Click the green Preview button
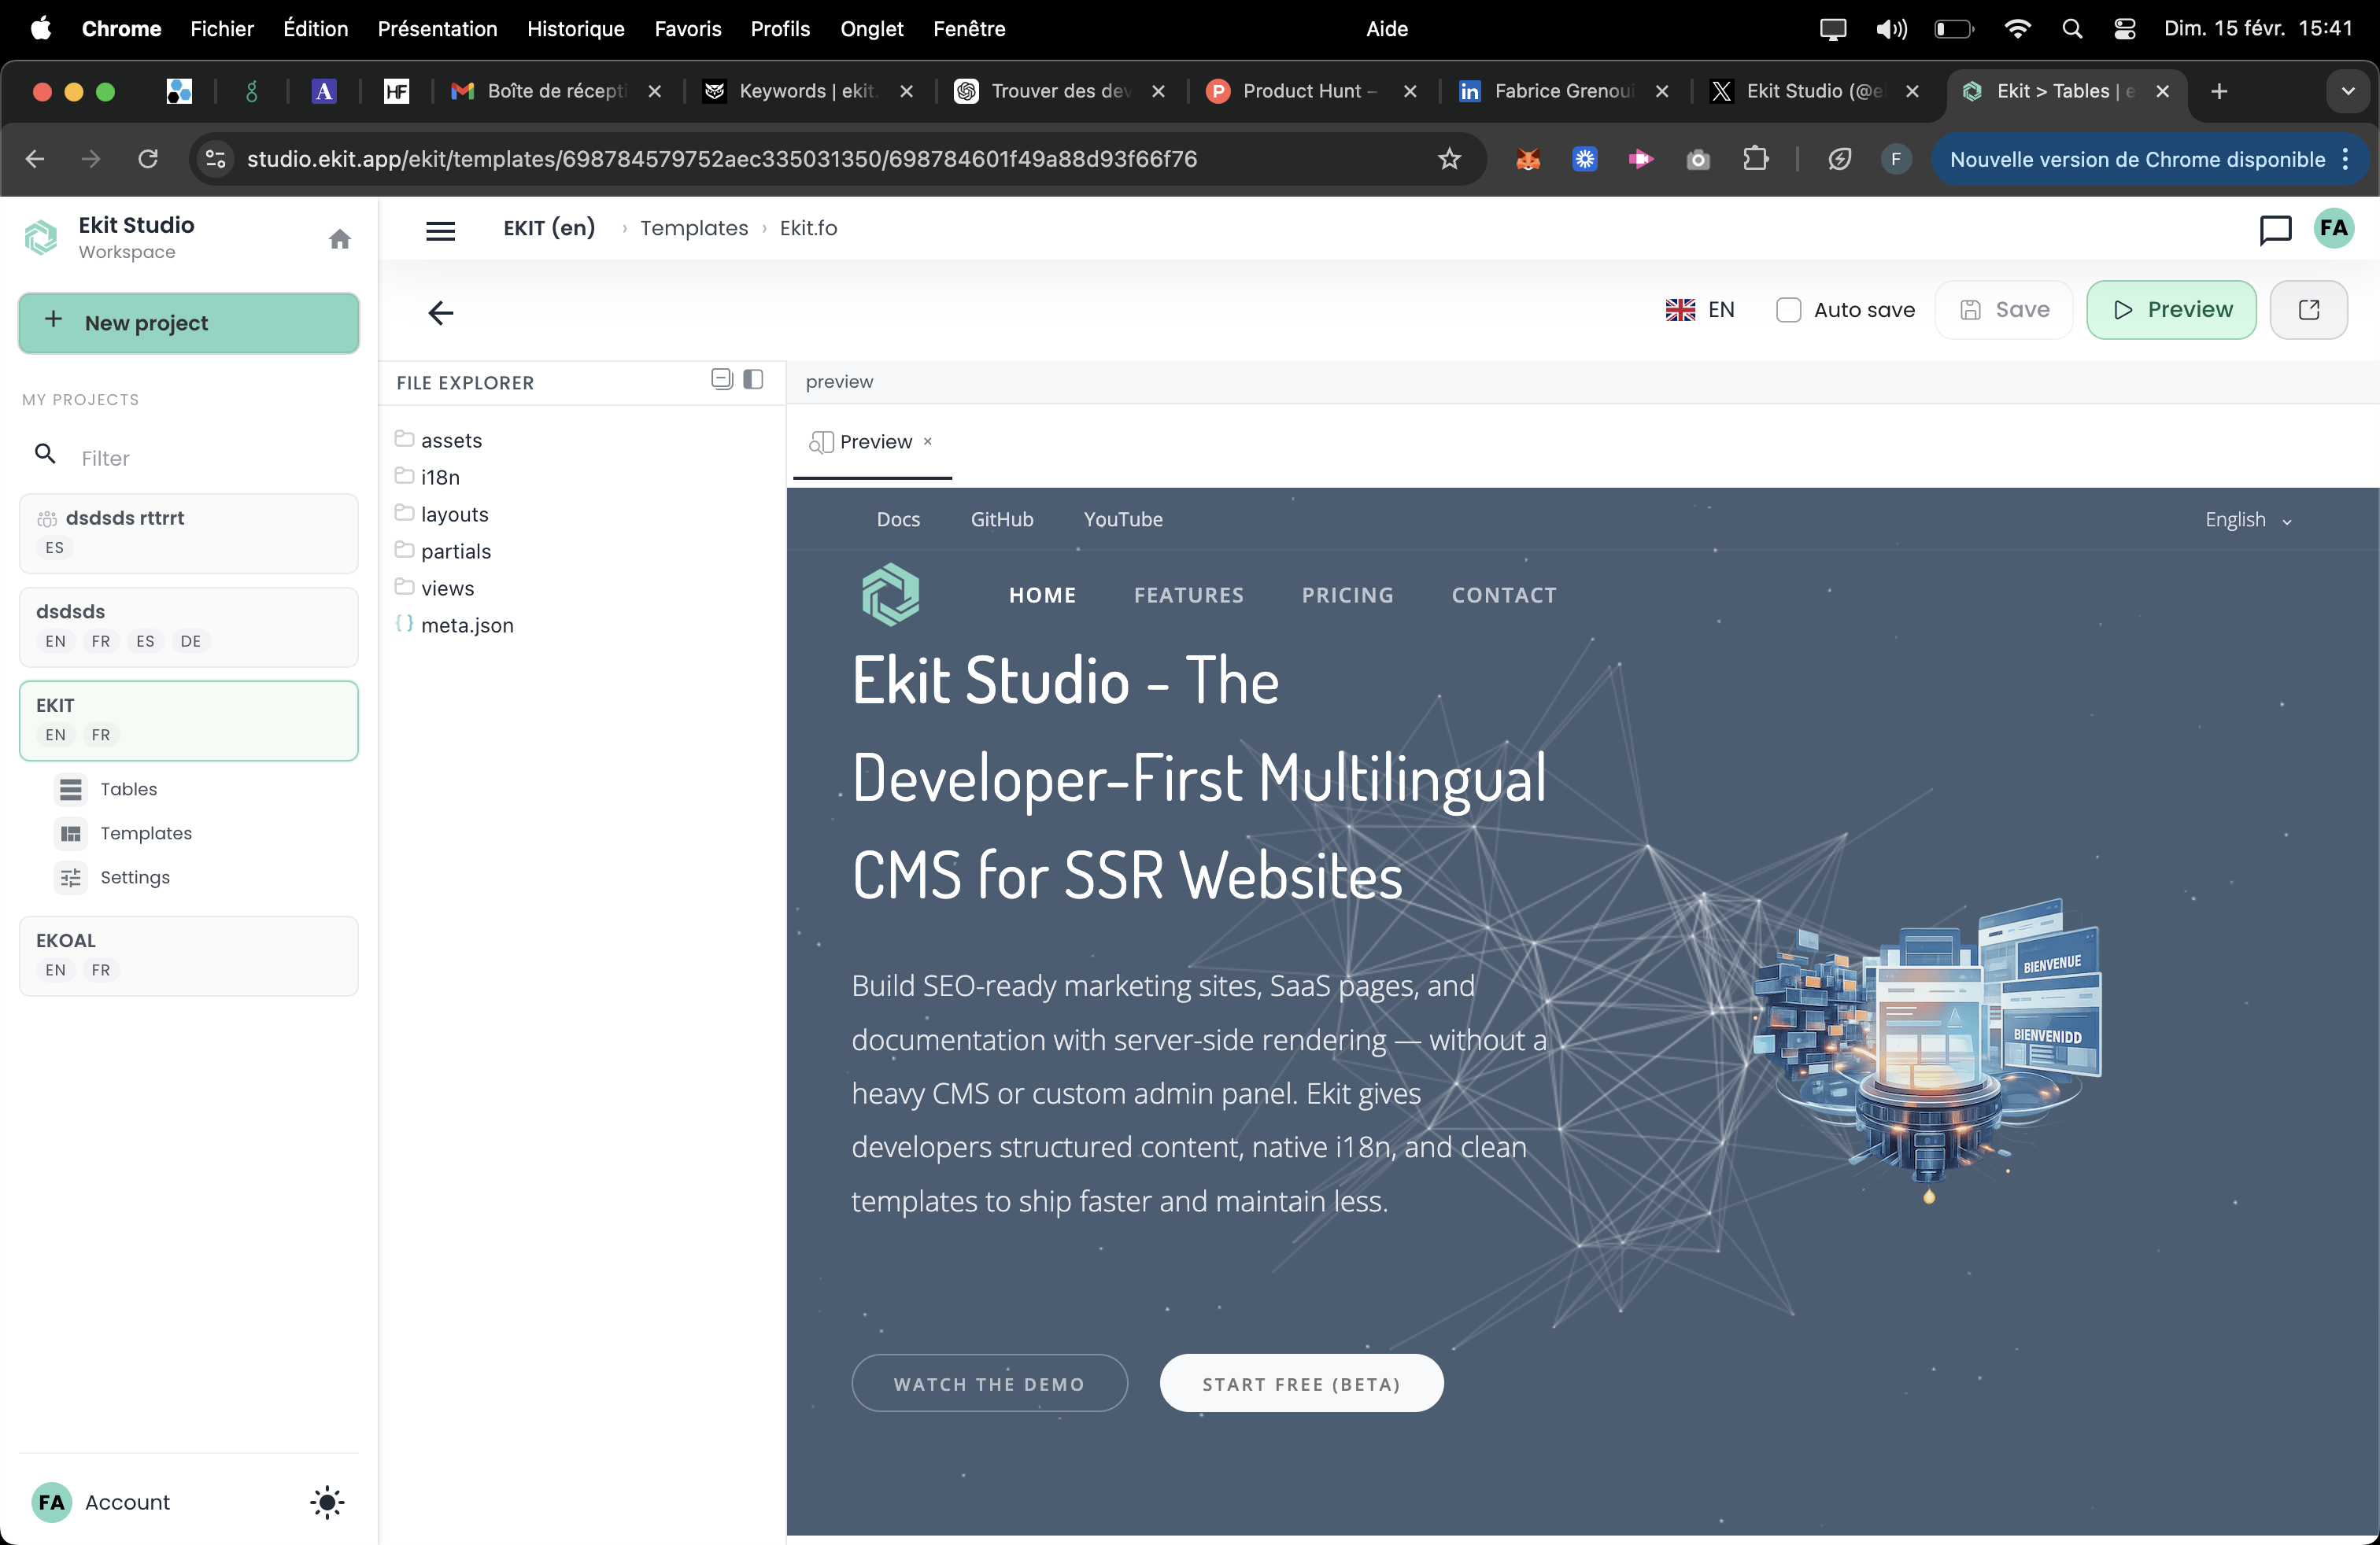 (2171, 310)
